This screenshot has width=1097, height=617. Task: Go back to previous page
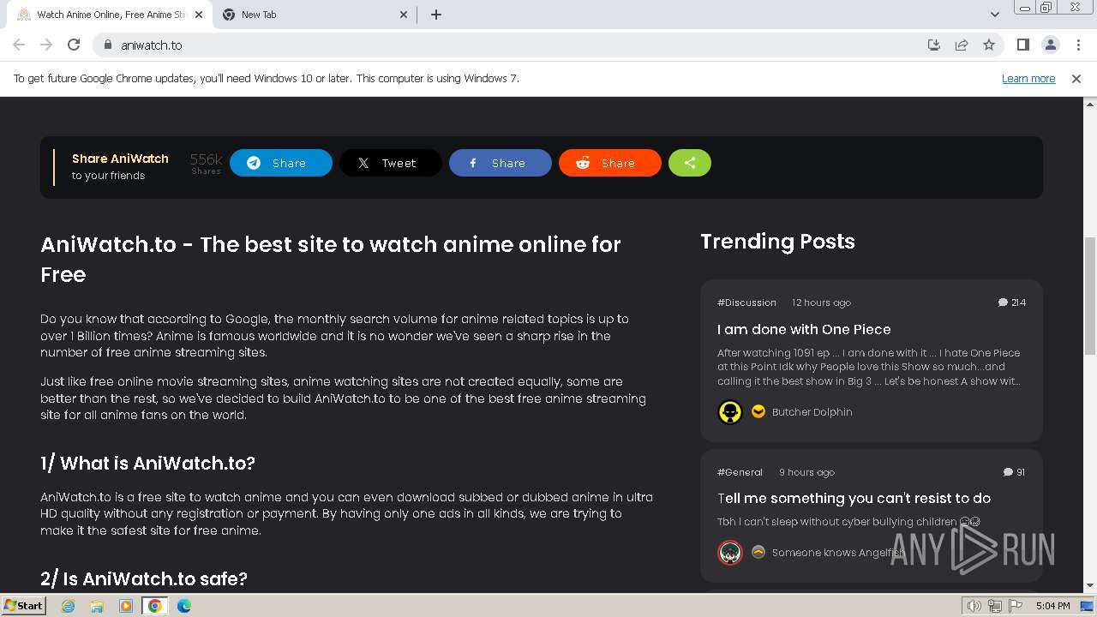19,45
